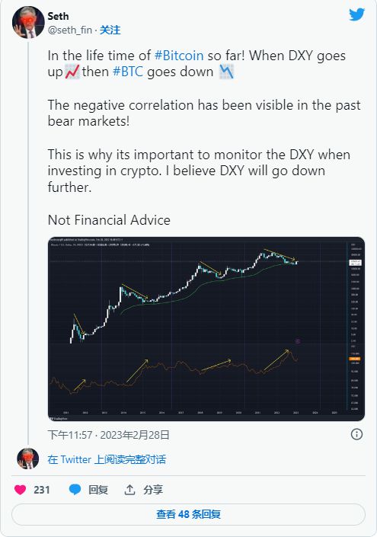Click the Twitter bird logo
Image resolution: width=377 pixels, height=537 pixels.
[x=356, y=14]
